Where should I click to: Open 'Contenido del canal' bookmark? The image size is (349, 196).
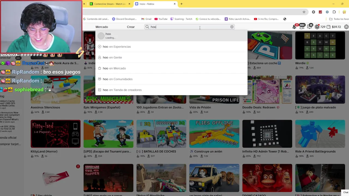tap(96, 19)
